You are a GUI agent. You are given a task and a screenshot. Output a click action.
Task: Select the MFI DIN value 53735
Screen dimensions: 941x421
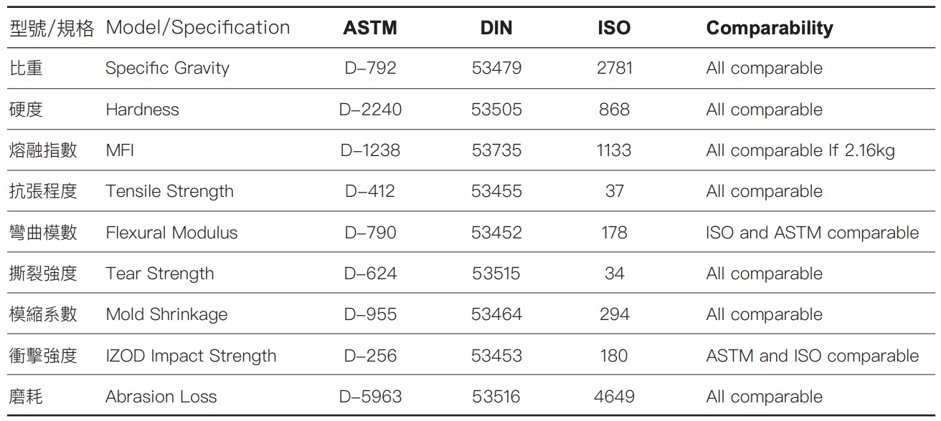[x=497, y=150]
